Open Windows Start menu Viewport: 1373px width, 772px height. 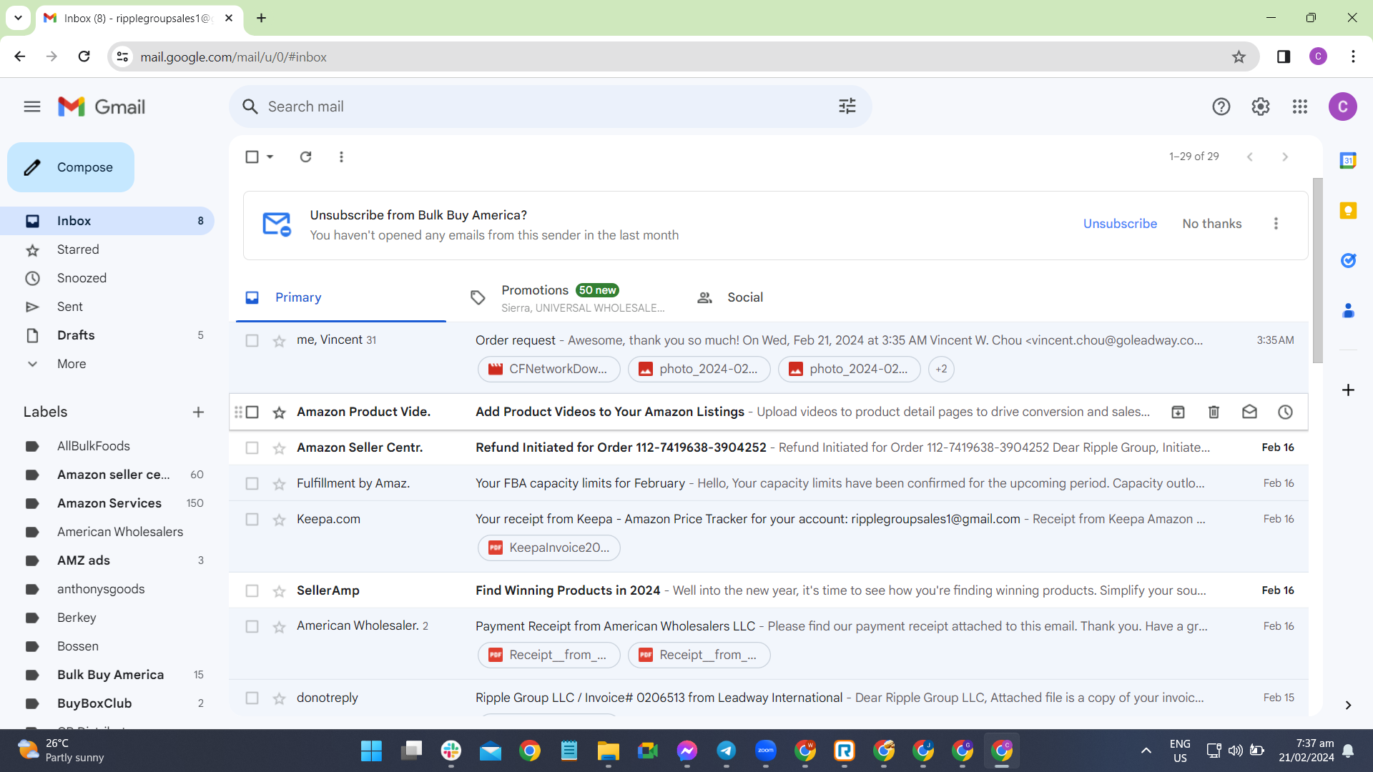click(371, 751)
